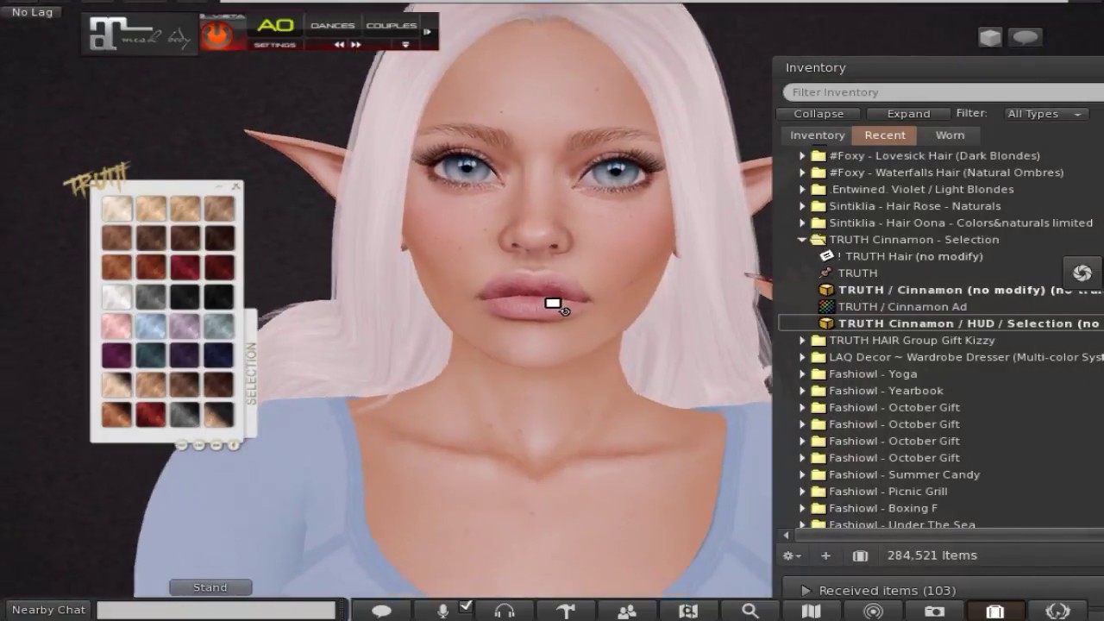Minimize the TRUTH hair HUD

coord(220,186)
